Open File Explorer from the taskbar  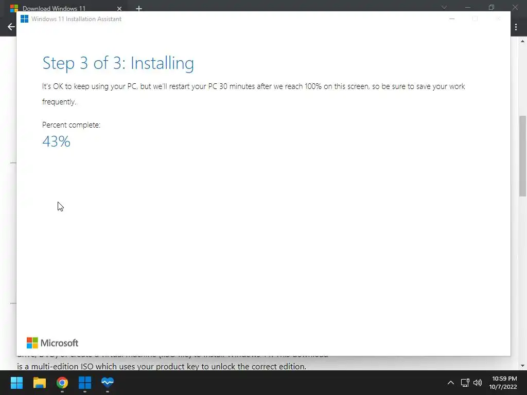click(39, 383)
